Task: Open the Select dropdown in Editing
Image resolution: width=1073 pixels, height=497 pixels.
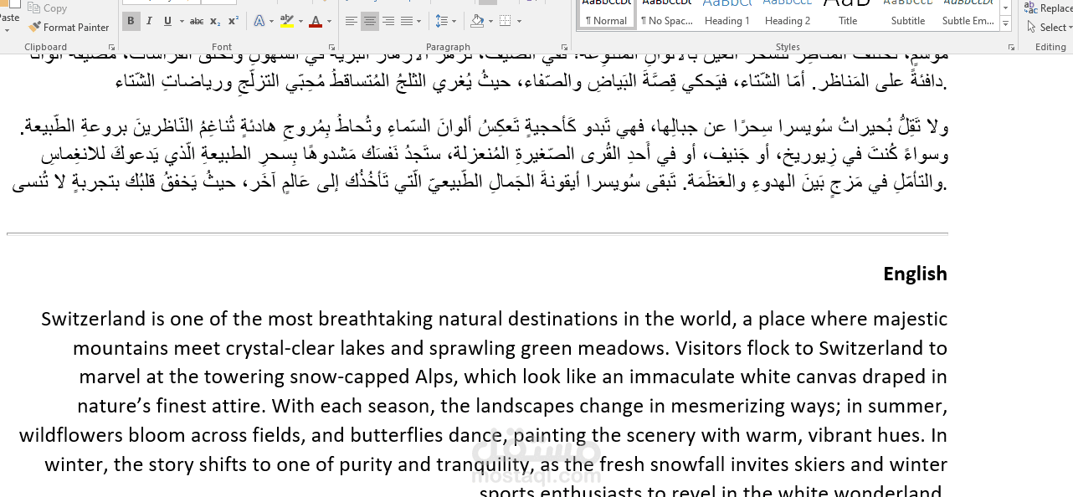Action: (1050, 28)
